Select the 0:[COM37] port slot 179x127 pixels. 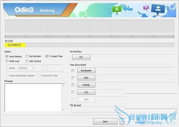(15, 45)
